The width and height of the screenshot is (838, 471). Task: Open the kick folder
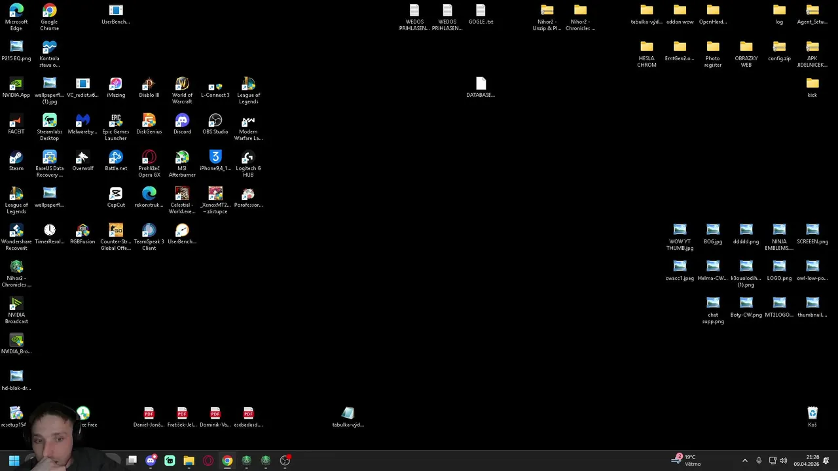pyautogui.click(x=812, y=88)
